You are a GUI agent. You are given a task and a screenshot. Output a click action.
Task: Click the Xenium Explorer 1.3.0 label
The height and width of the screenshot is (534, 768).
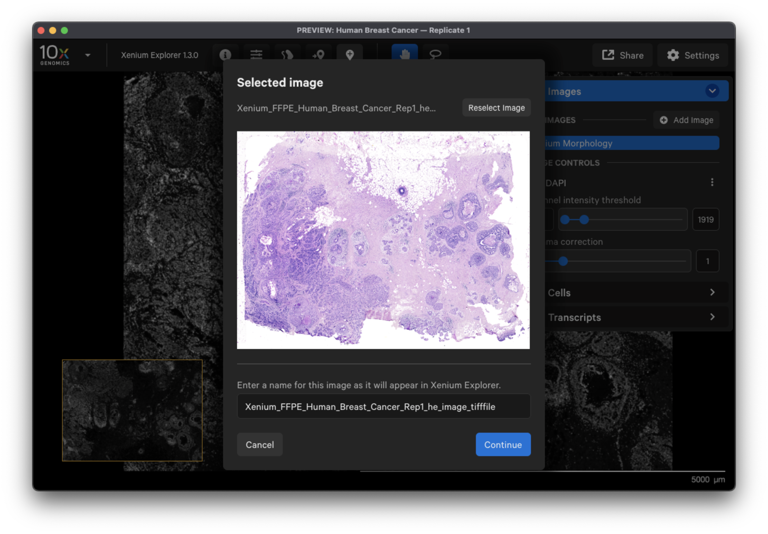pos(160,55)
